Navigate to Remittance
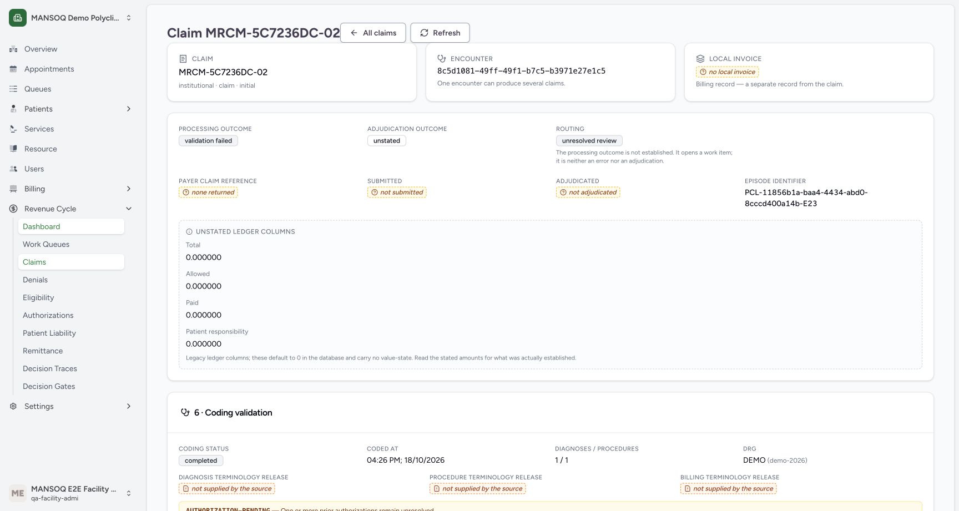 point(71,351)
